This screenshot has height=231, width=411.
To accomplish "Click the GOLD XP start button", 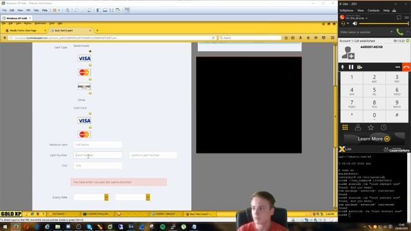I will tap(11, 214).
